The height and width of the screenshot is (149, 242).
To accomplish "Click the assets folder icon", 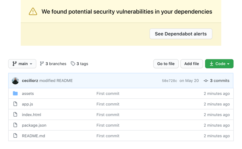I will (15, 93).
